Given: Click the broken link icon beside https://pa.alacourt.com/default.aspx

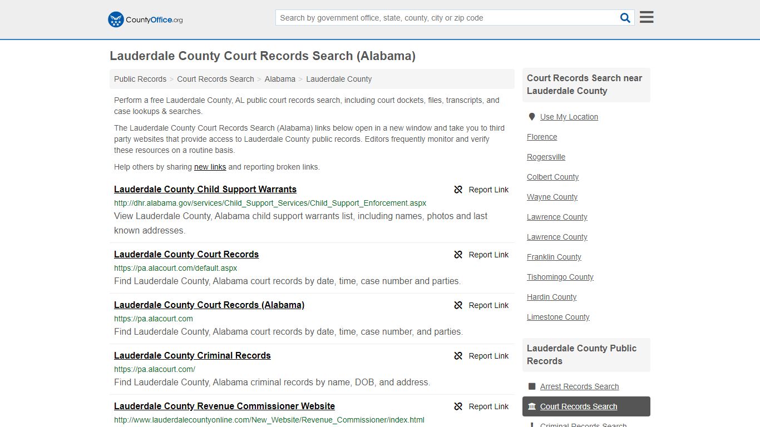Looking at the screenshot, I should 458,255.
